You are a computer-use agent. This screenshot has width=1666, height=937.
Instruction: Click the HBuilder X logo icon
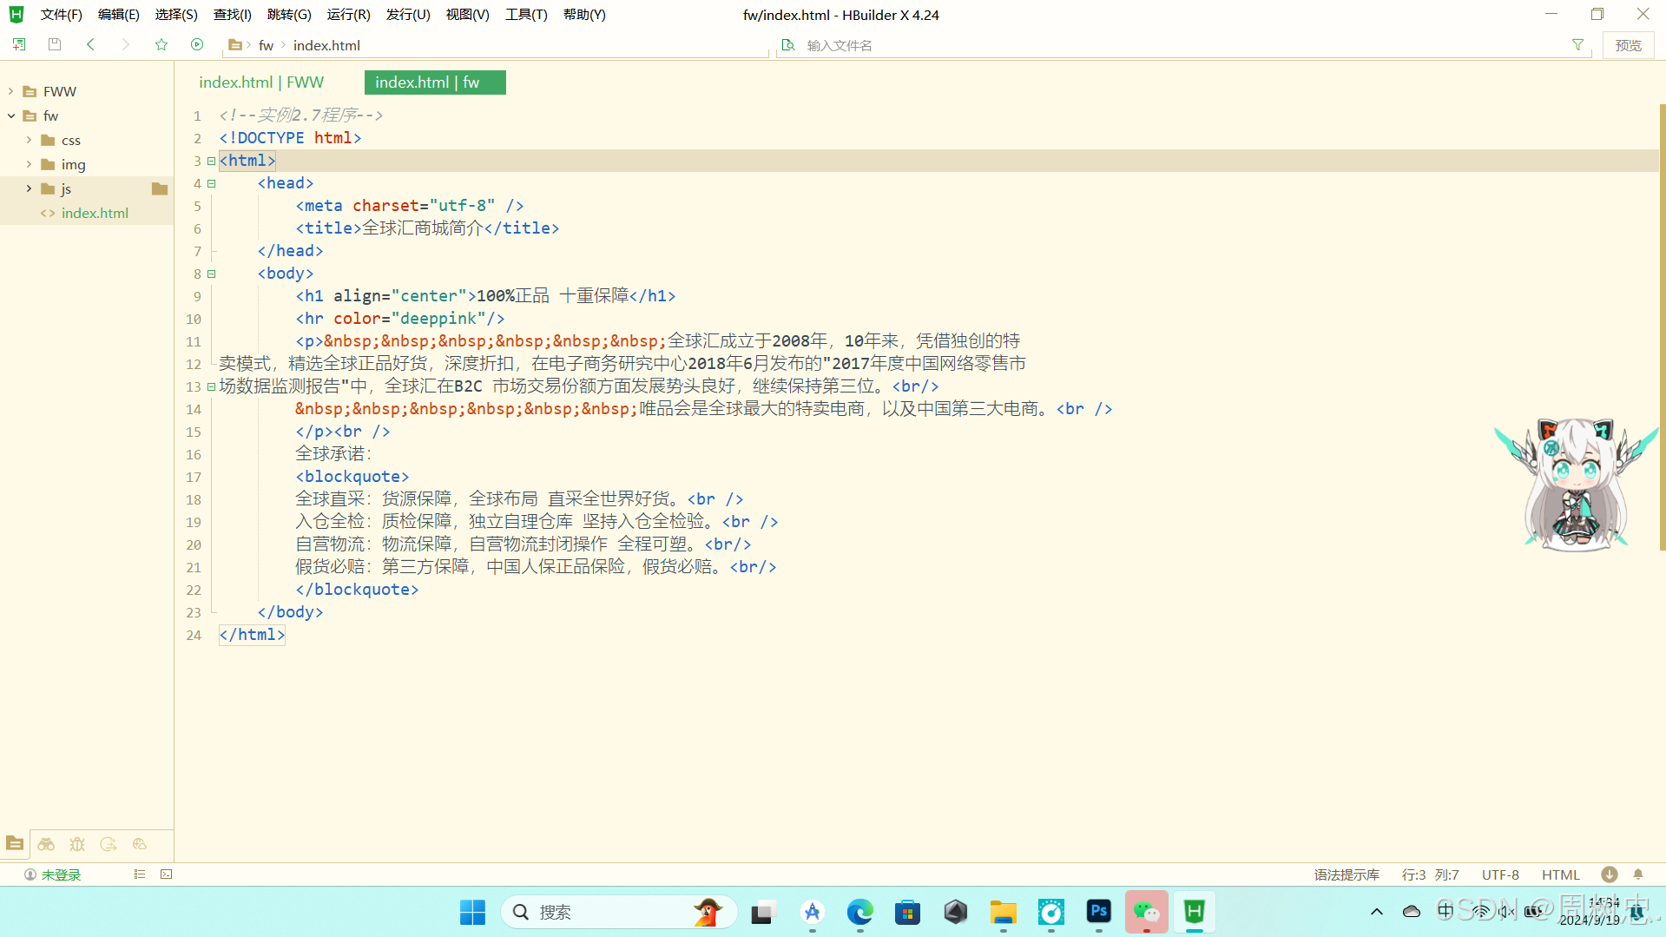click(x=16, y=15)
